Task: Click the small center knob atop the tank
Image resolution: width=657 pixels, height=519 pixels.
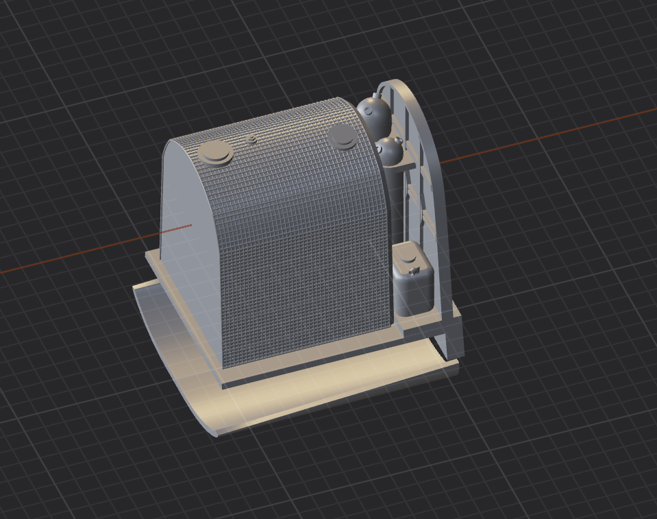Action: pos(251,139)
